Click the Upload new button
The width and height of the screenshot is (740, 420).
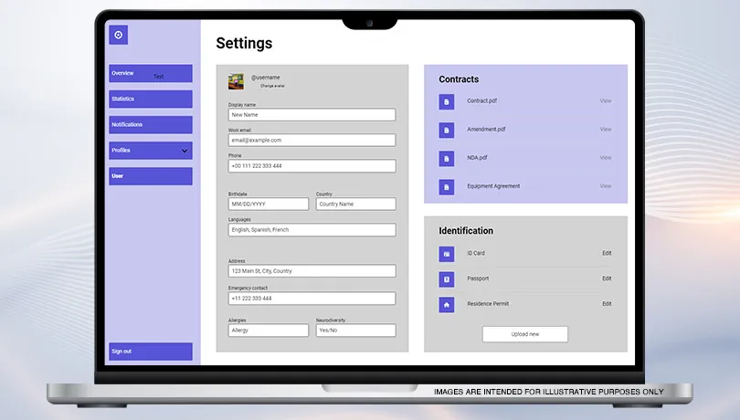(524, 334)
